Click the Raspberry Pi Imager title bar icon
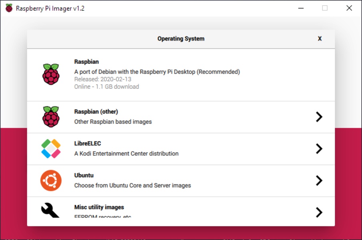Viewport: 362px width, 240px height. coord(9,8)
